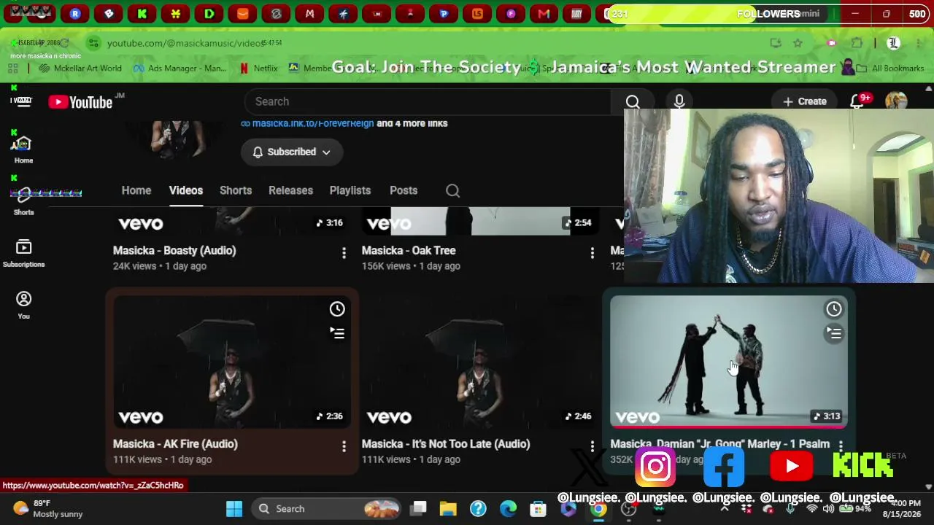This screenshot has width=934, height=525.
Task: Open more options for Boasty (Audio)
Action: (x=344, y=253)
